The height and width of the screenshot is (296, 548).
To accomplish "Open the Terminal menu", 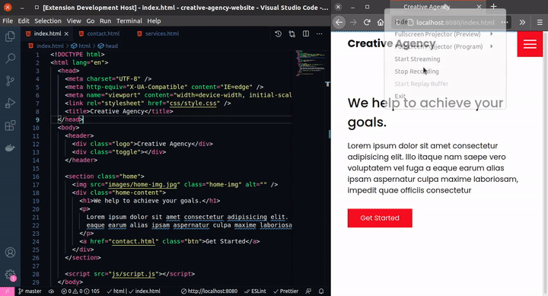I will 129,21.
